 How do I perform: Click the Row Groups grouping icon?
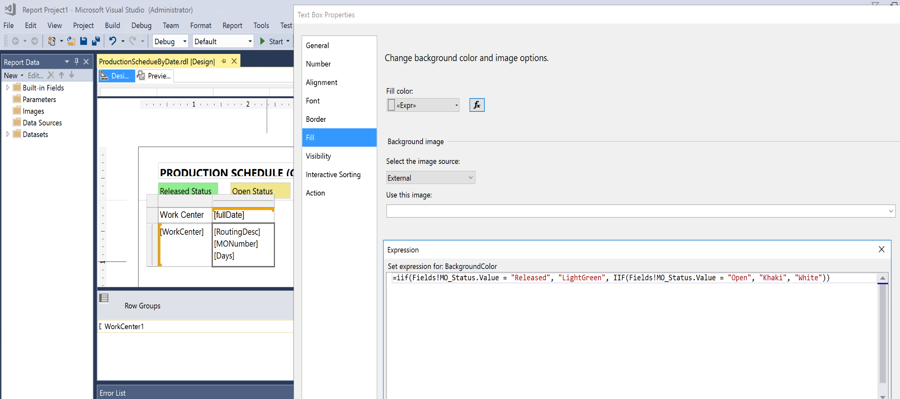click(x=104, y=298)
